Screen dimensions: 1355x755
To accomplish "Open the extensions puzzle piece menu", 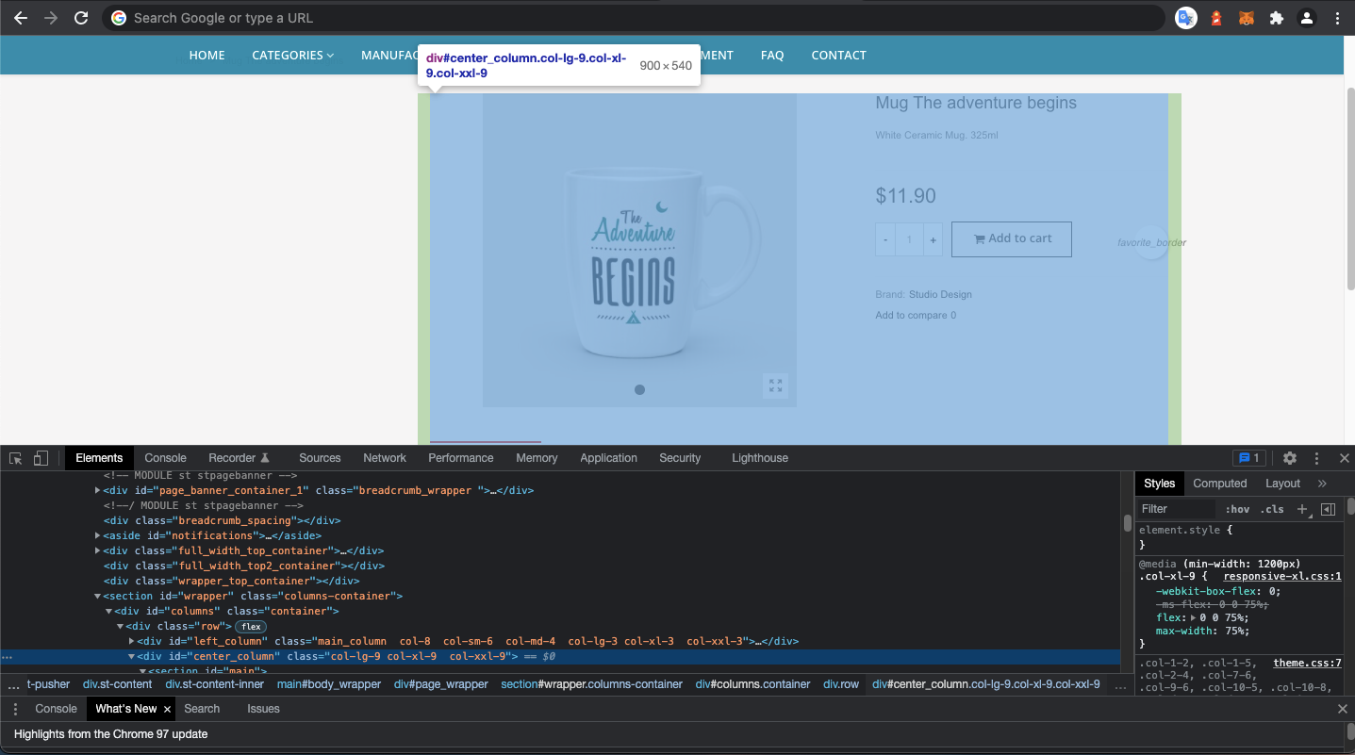I will coord(1277,18).
